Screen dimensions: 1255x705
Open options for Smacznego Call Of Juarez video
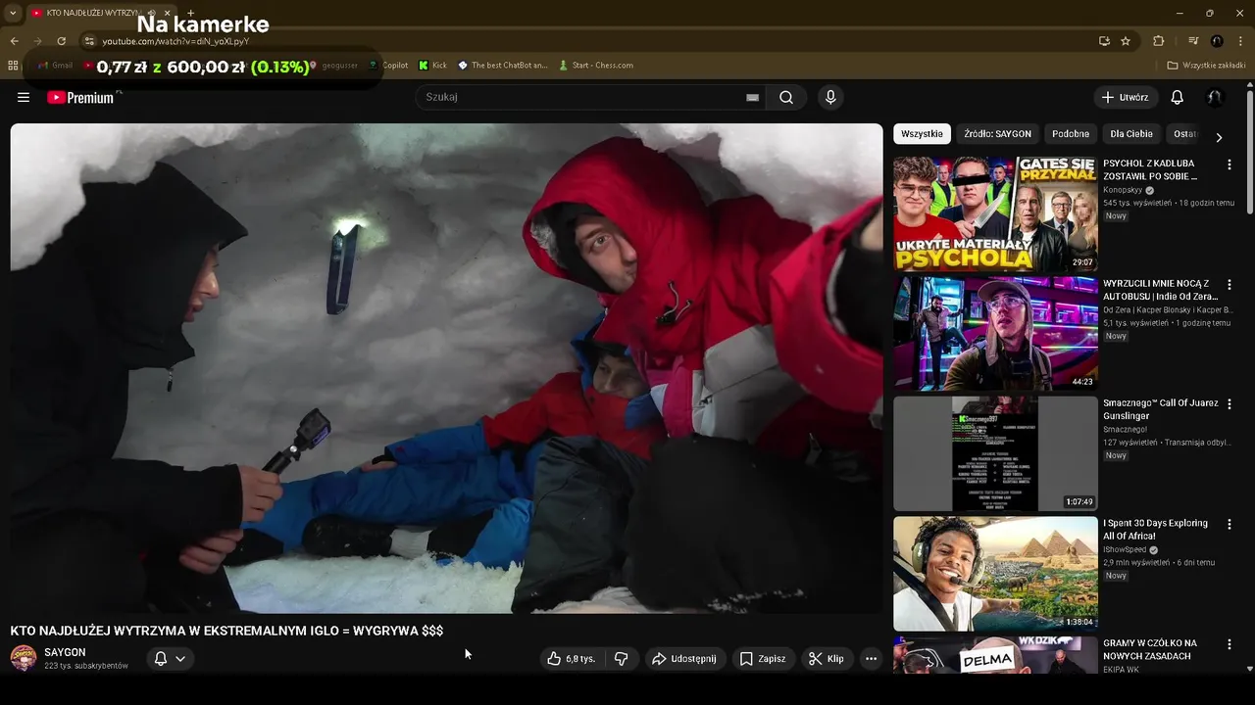click(x=1229, y=404)
